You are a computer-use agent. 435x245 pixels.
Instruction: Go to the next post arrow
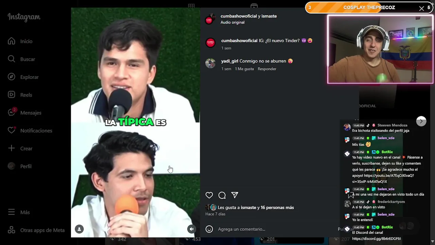click(421, 121)
